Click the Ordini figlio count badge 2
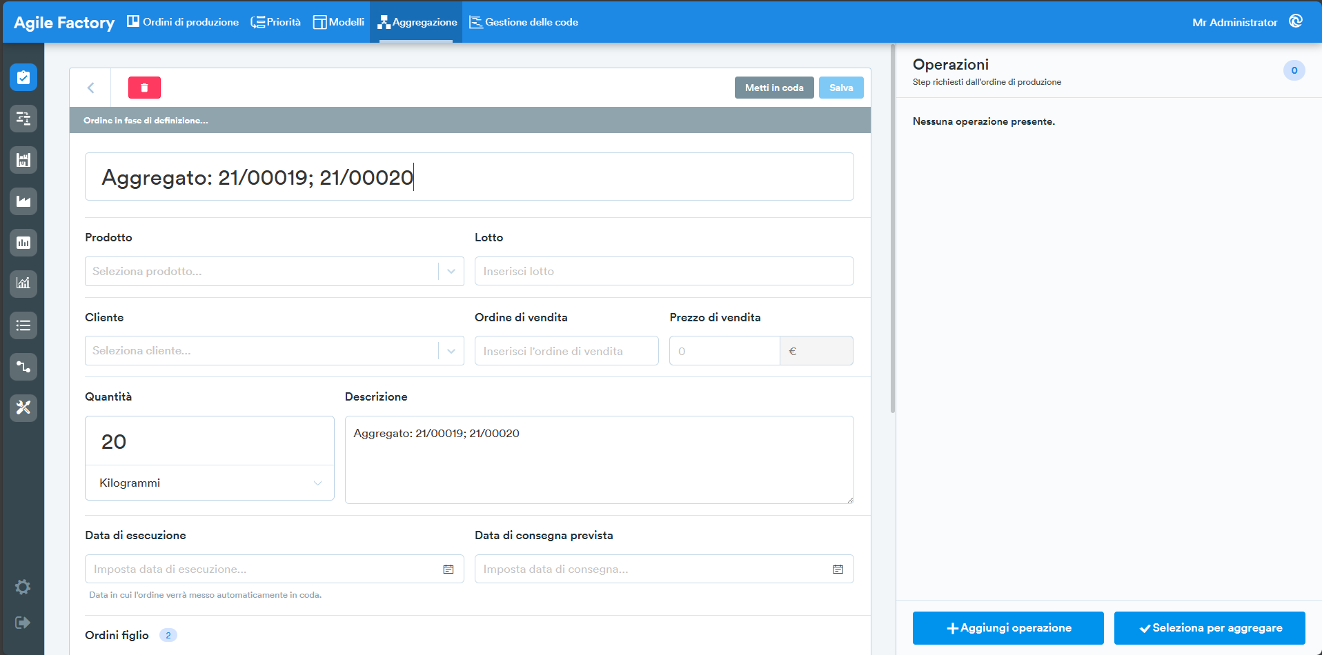1322x655 pixels. (168, 635)
